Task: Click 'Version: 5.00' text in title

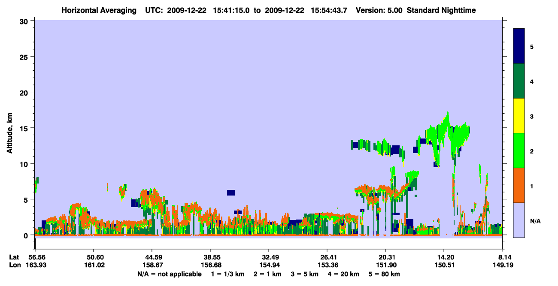Action: (379, 10)
